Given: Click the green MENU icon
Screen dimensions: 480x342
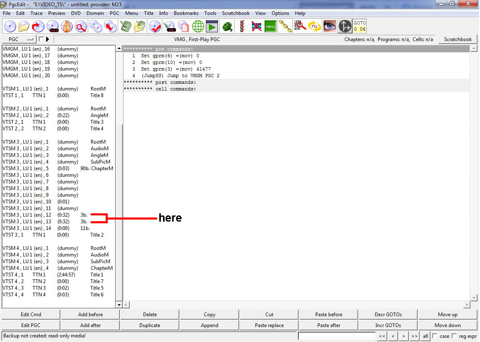Looking at the screenshot, I should [270, 27].
